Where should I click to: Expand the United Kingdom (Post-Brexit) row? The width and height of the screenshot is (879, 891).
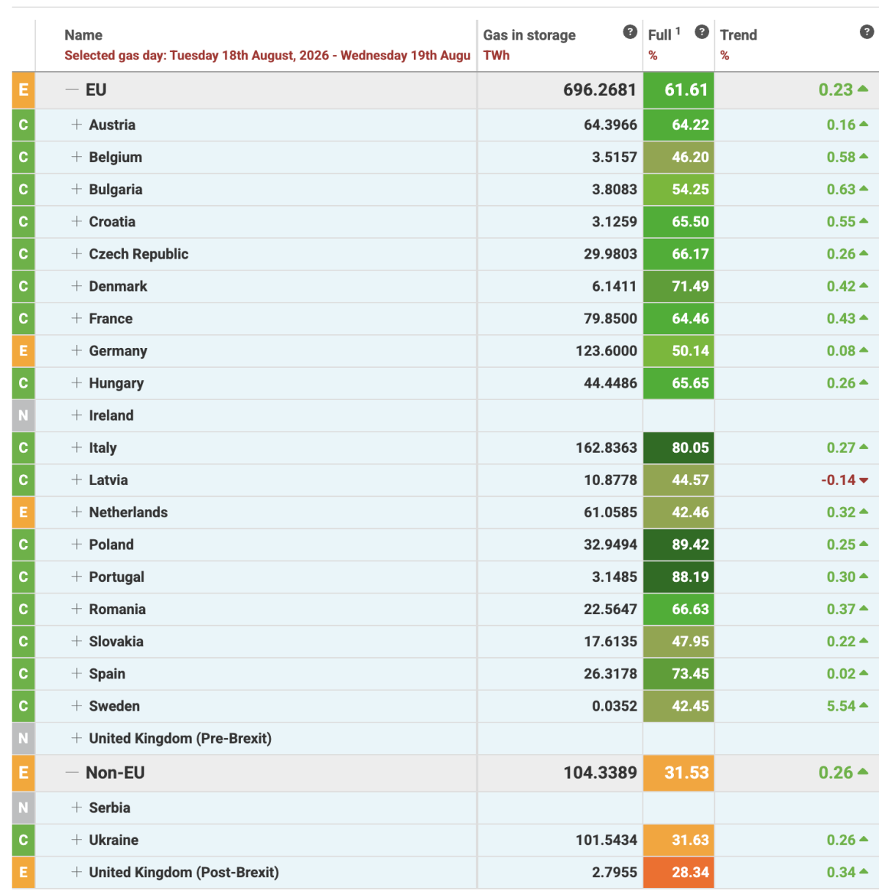click(77, 871)
